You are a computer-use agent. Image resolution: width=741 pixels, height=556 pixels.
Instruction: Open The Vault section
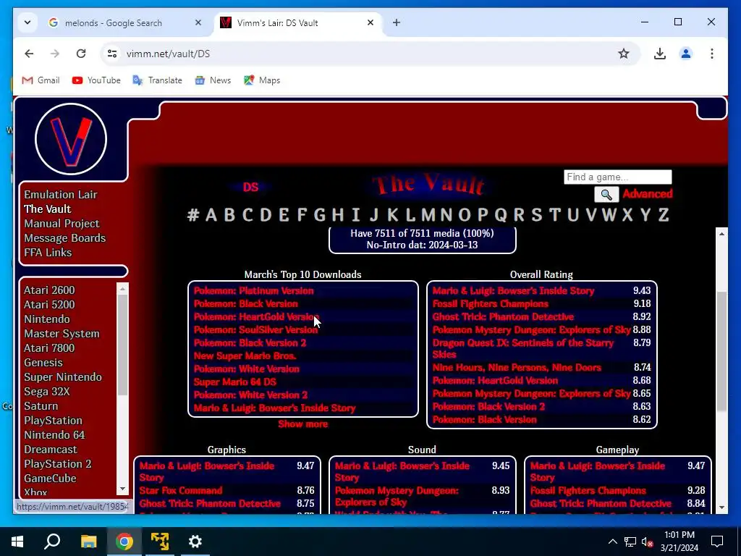(x=47, y=209)
